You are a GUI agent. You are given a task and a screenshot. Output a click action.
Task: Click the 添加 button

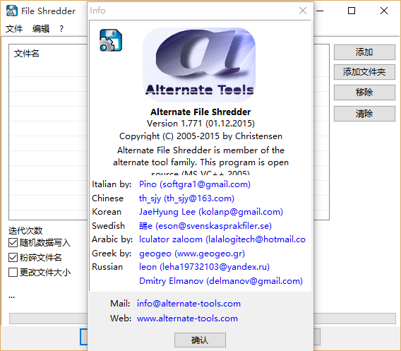pos(364,52)
